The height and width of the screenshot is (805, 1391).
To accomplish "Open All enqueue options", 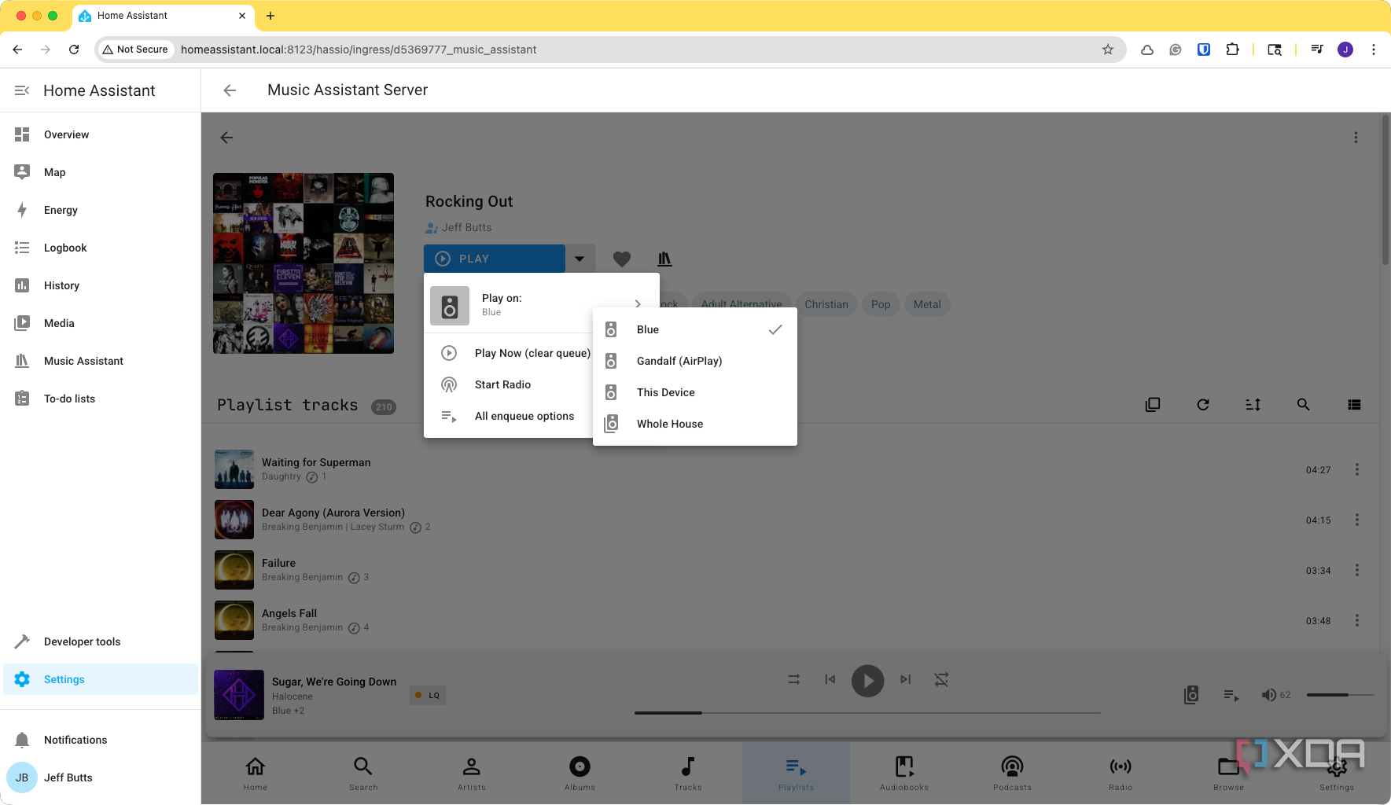I will pyautogui.click(x=509, y=416).
